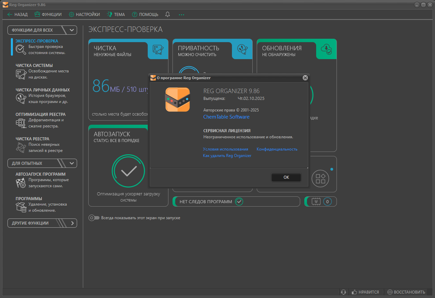Collapse the Функции для всех section
The width and height of the screenshot is (435, 298).
pos(72,30)
